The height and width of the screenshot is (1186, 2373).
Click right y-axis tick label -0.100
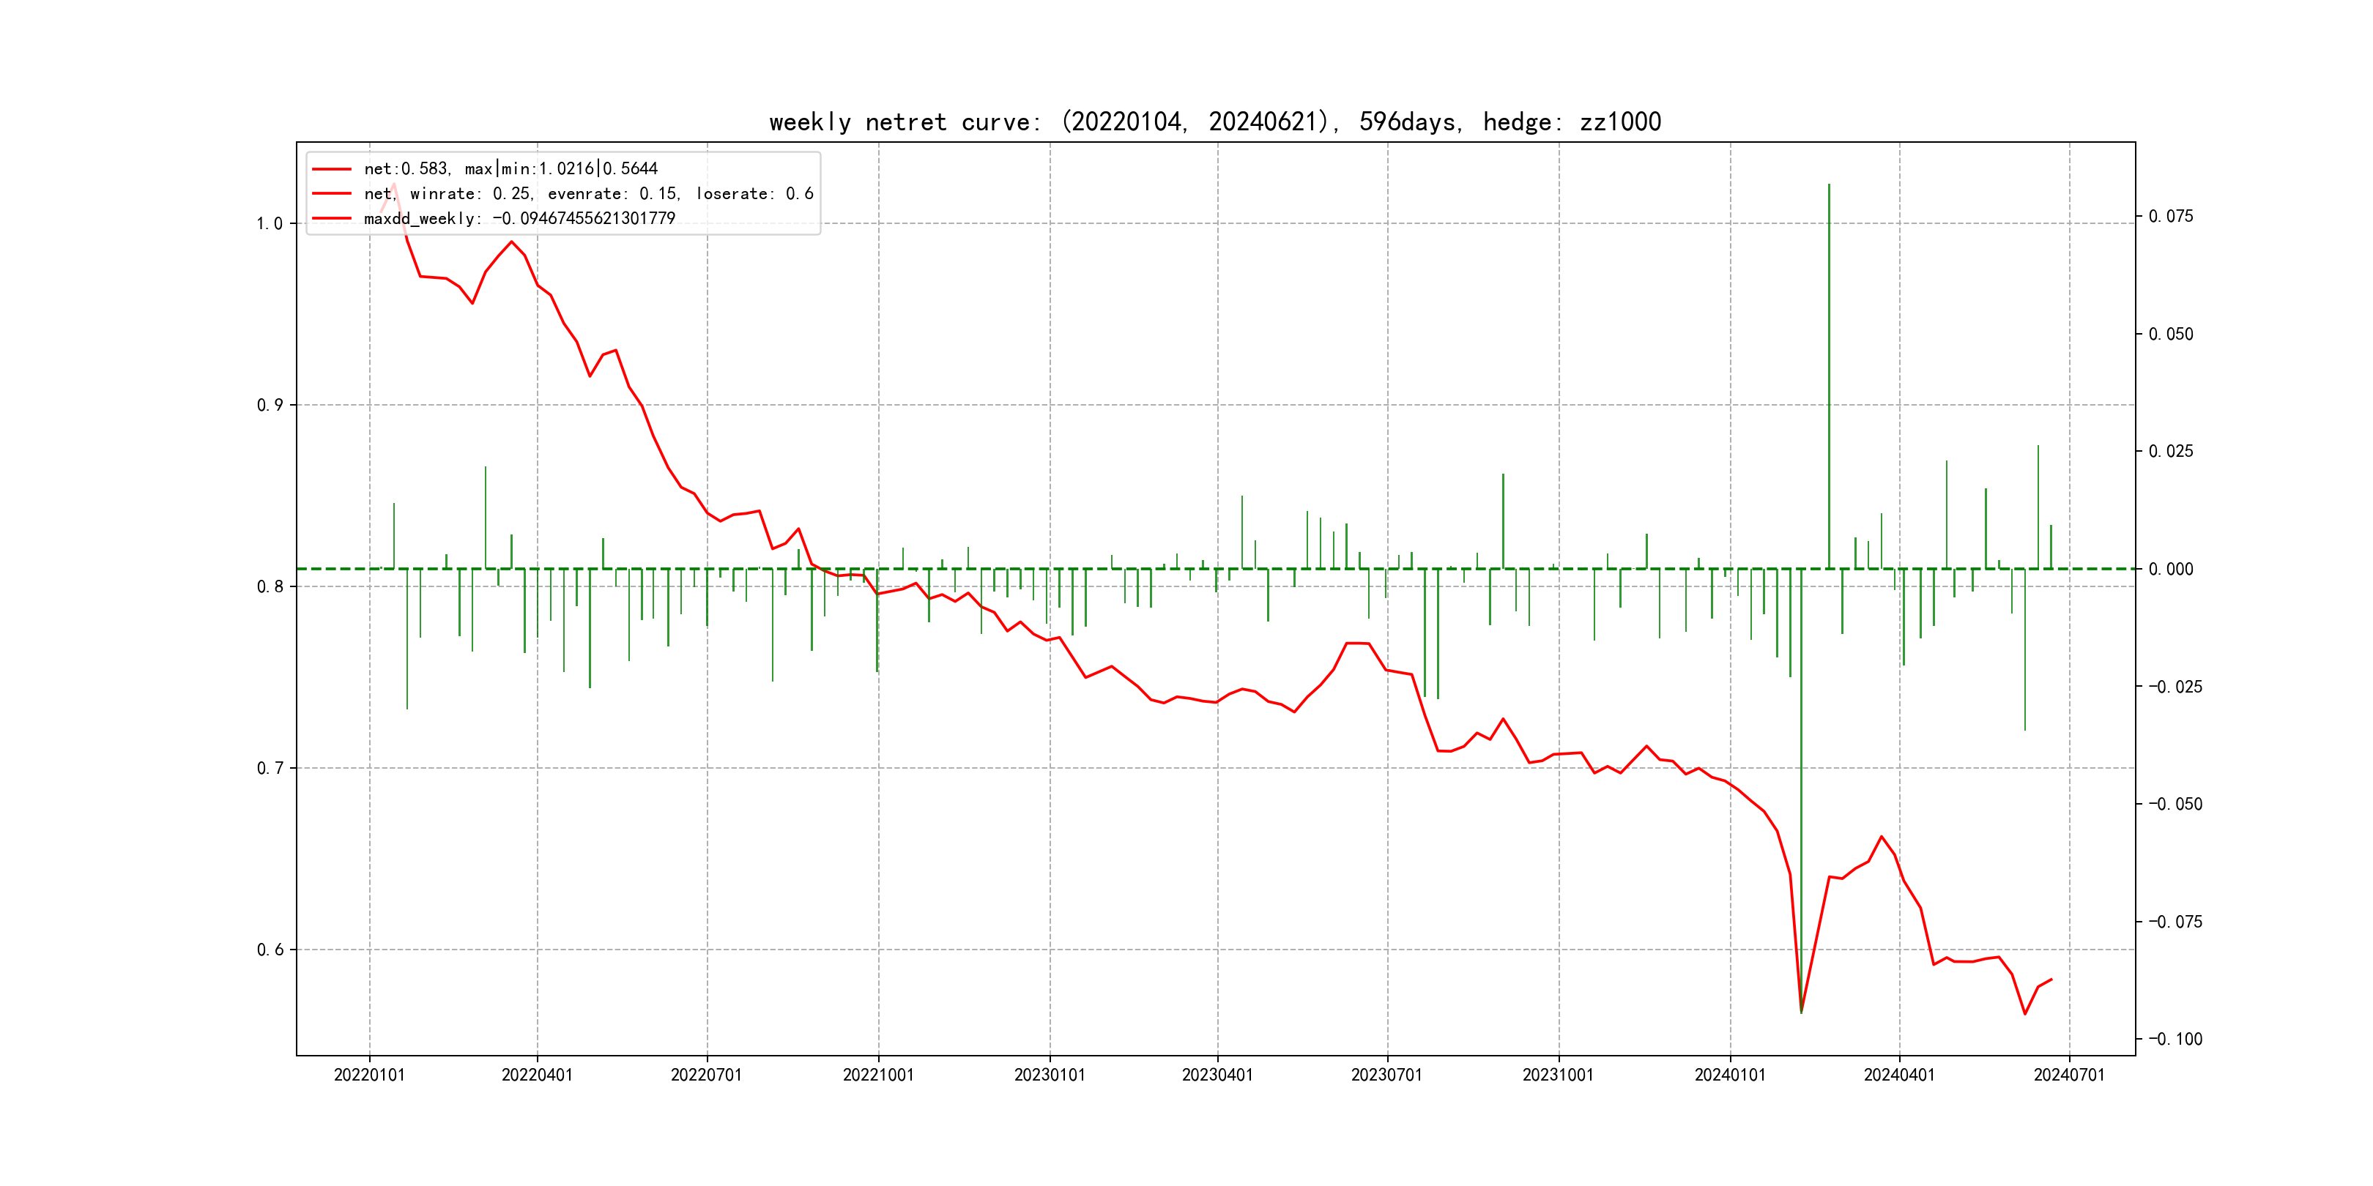coord(2175,1039)
